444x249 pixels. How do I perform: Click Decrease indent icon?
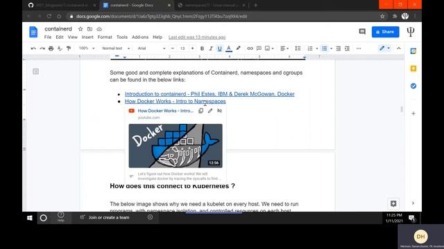[339, 48]
